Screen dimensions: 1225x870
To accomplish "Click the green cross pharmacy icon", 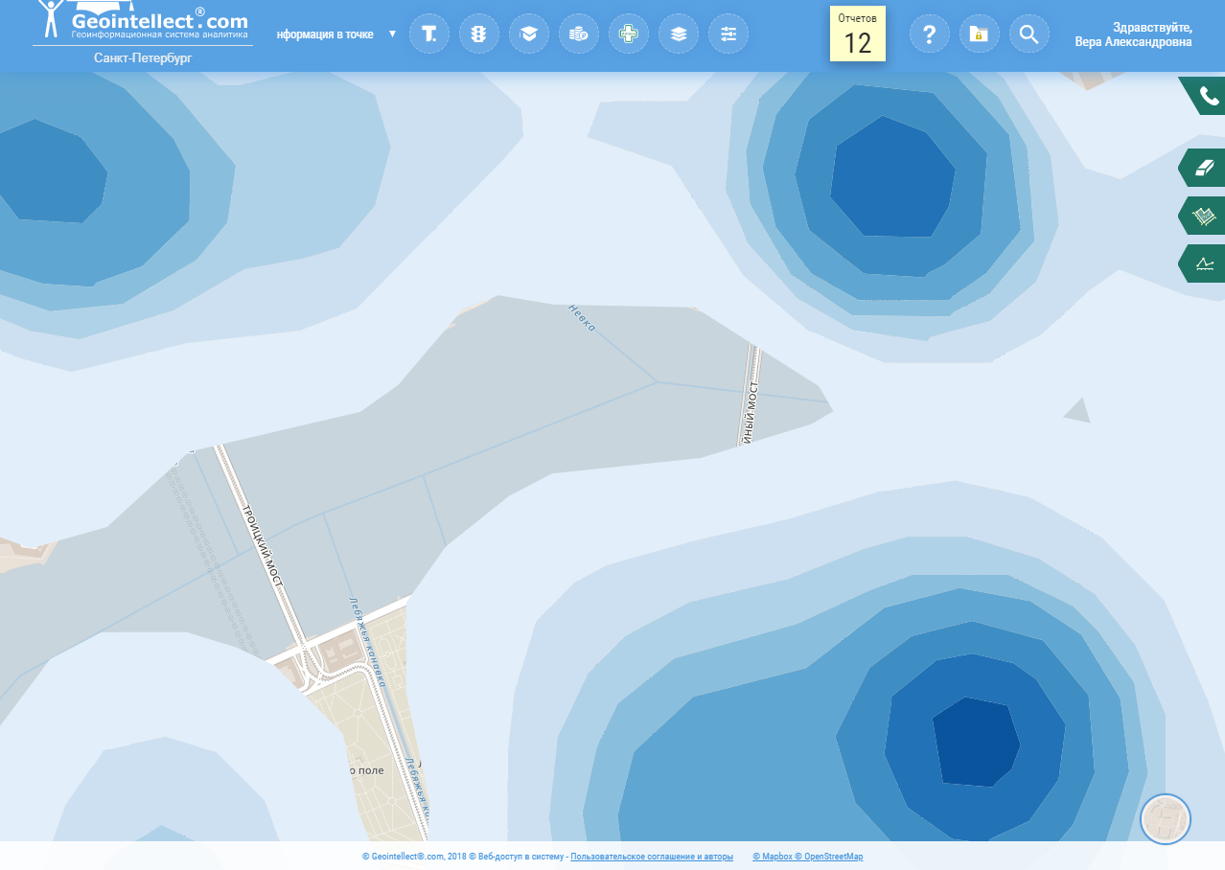I will pyautogui.click(x=629, y=34).
